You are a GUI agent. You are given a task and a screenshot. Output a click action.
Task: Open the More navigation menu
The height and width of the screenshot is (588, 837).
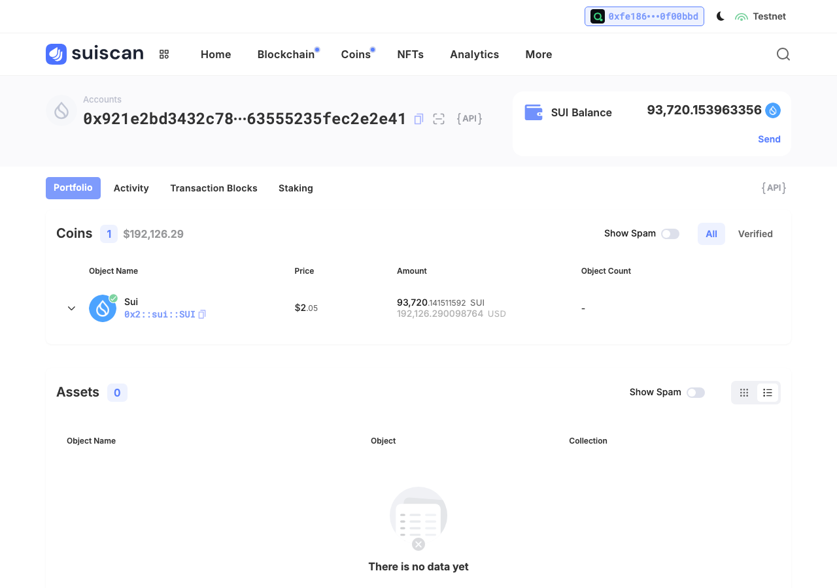539,54
